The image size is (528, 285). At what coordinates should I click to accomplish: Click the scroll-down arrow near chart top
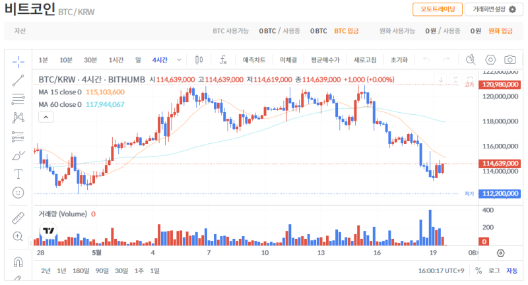tap(441, 80)
